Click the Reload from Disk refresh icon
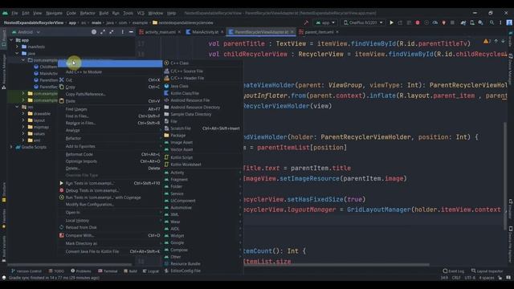The height and width of the screenshot is (289, 514). (x=62, y=227)
